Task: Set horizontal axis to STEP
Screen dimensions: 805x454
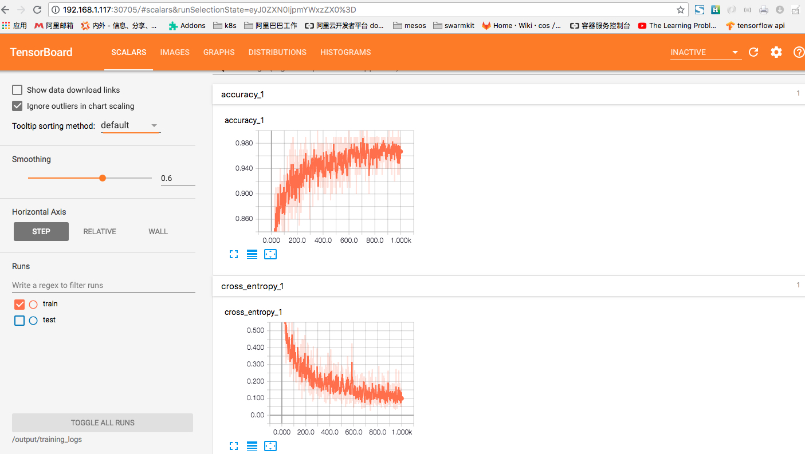Action: click(x=41, y=231)
